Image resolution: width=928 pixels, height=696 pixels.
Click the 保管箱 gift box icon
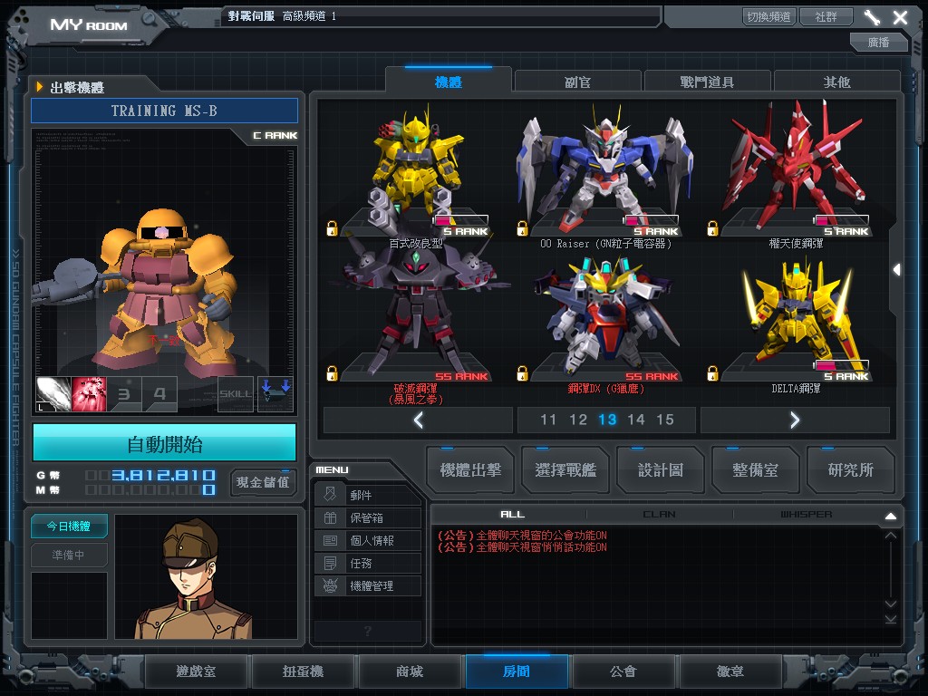330,517
